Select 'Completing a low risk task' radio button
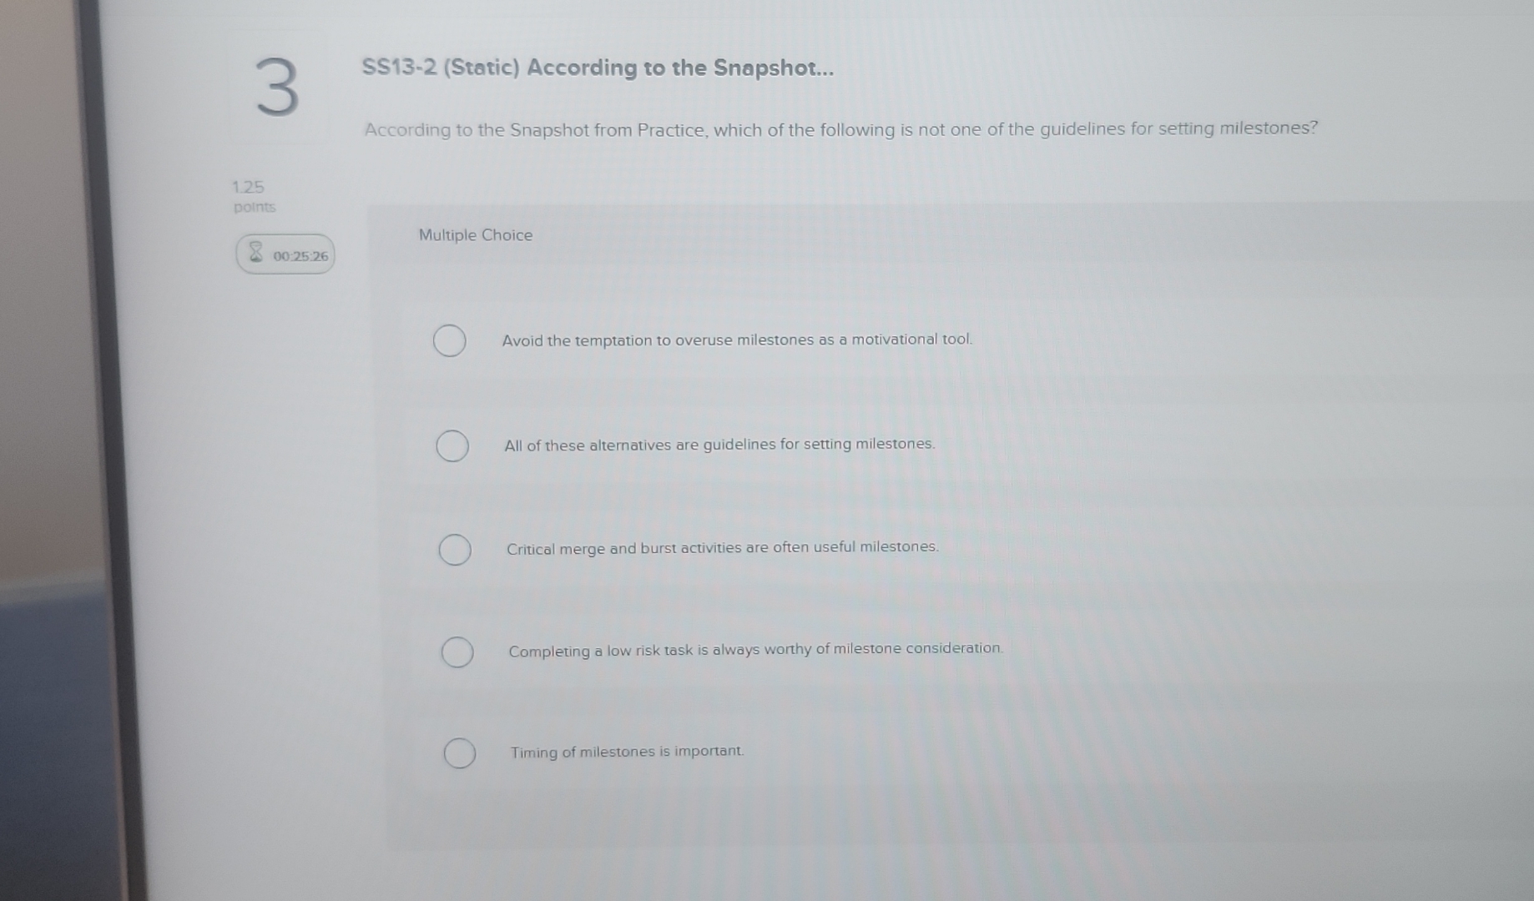 457,652
